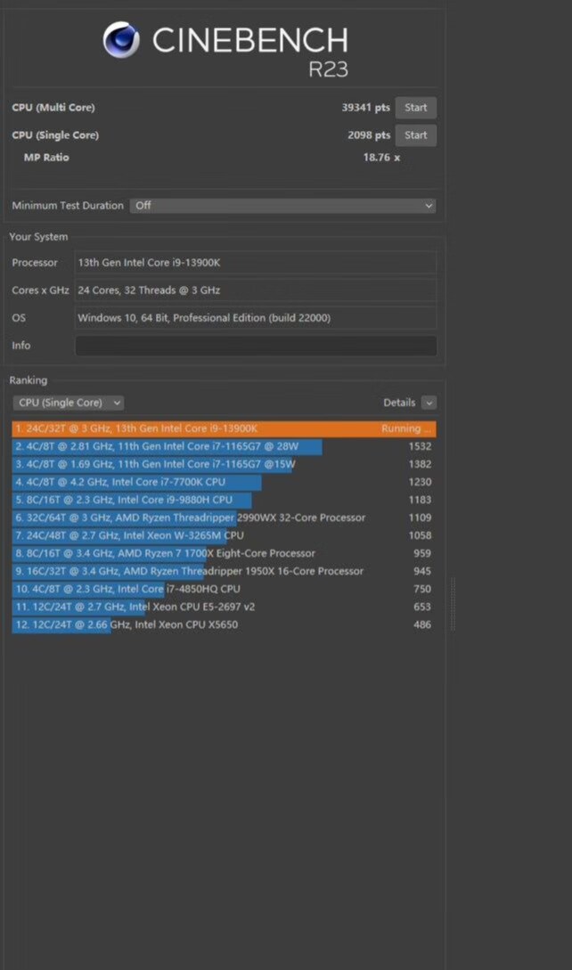572x970 pixels.
Task: Select ranking row Xeon E5-2697 v2
Action: [x=225, y=607]
